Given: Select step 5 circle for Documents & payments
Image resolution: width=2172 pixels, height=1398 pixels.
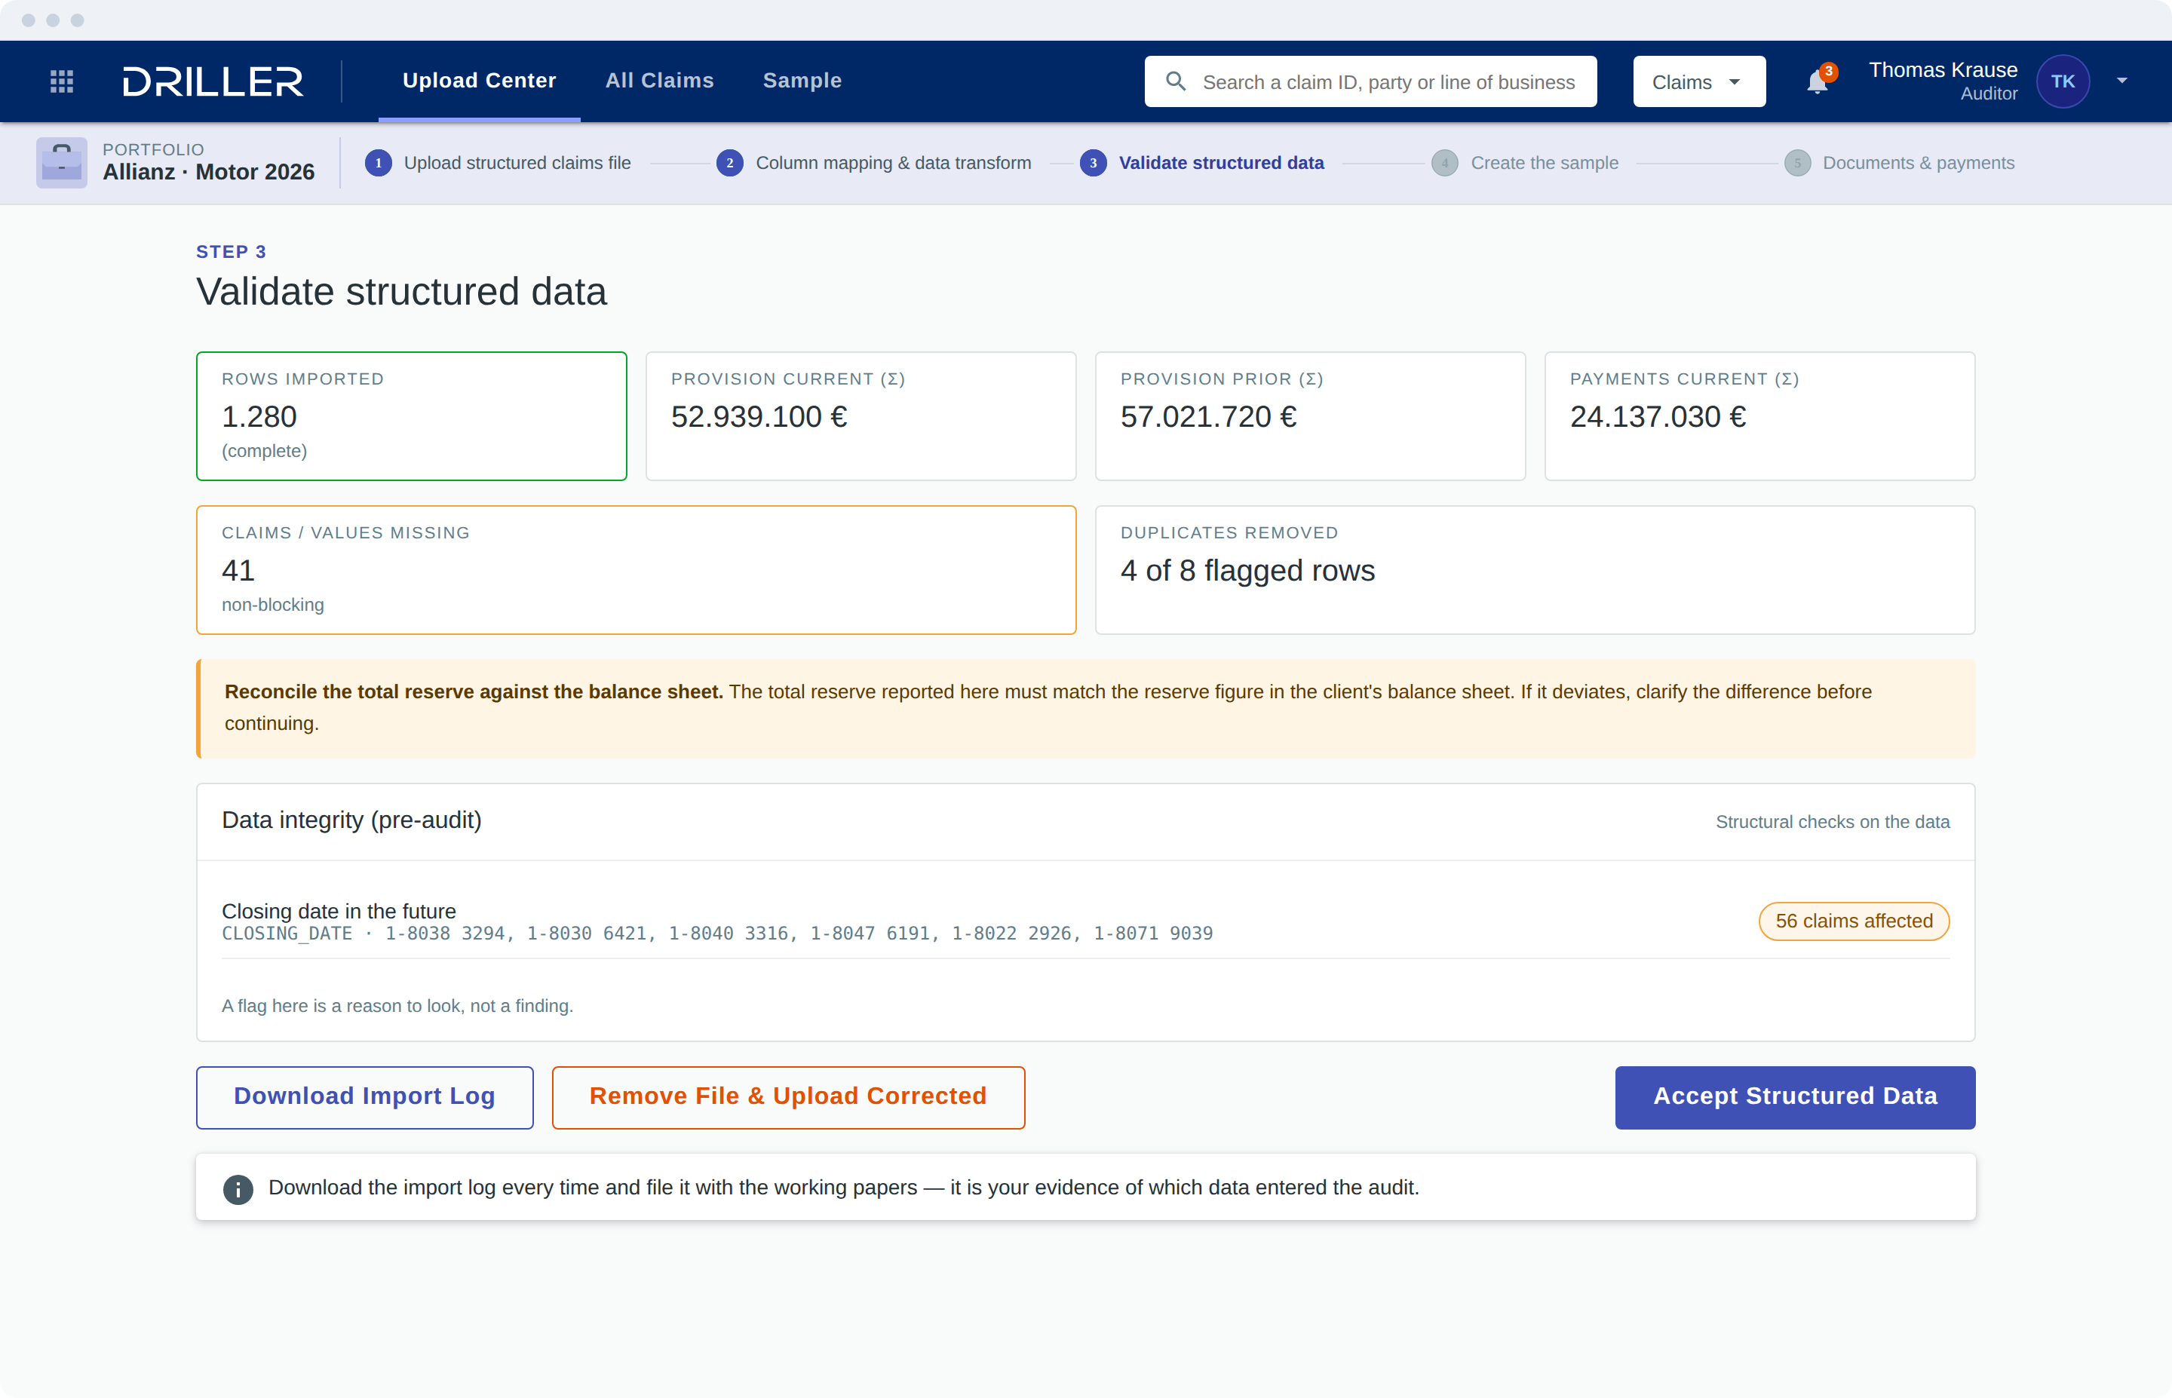Looking at the screenshot, I should (x=1797, y=164).
